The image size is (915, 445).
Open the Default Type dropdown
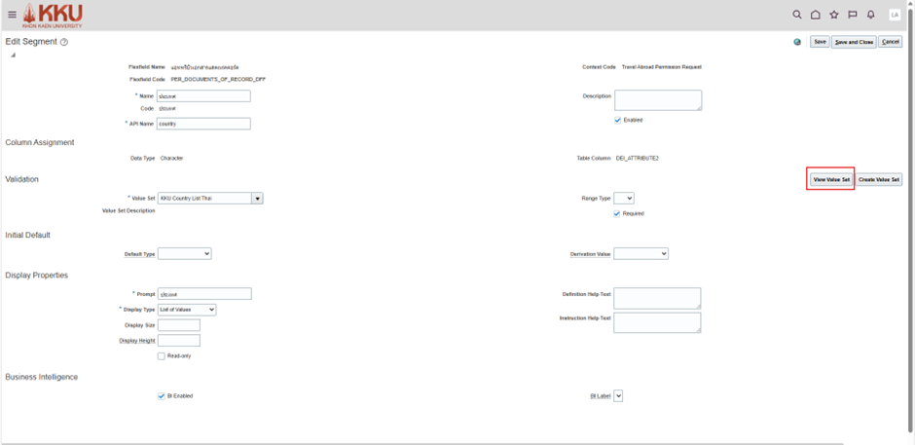184,253
